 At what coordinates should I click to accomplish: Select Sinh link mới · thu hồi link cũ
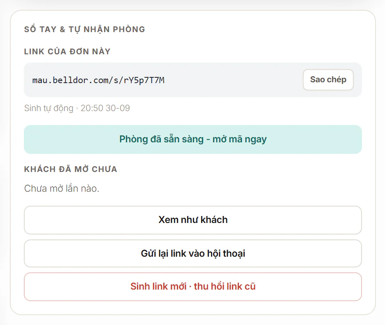click(x=193, y=286)
